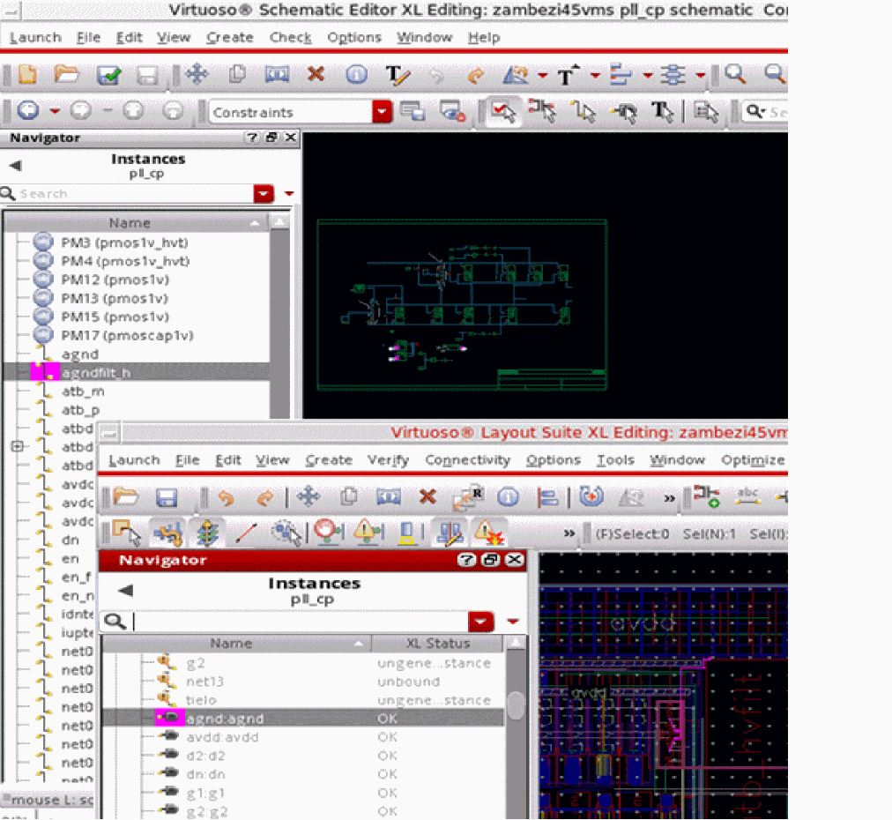Select PM17 (pmoscap1v) instance in Navigator
This screenshot has height=820, width=892.
point(126,336)
